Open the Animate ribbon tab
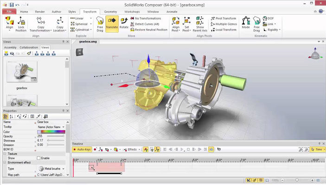The height and width of the screenshot is (185, 326). pos(172,12)
